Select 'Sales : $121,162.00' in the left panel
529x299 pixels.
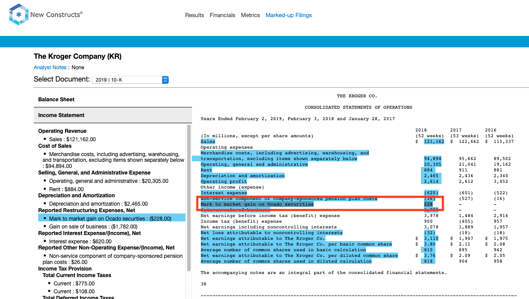pyautogui.click(x=72, y=139)
